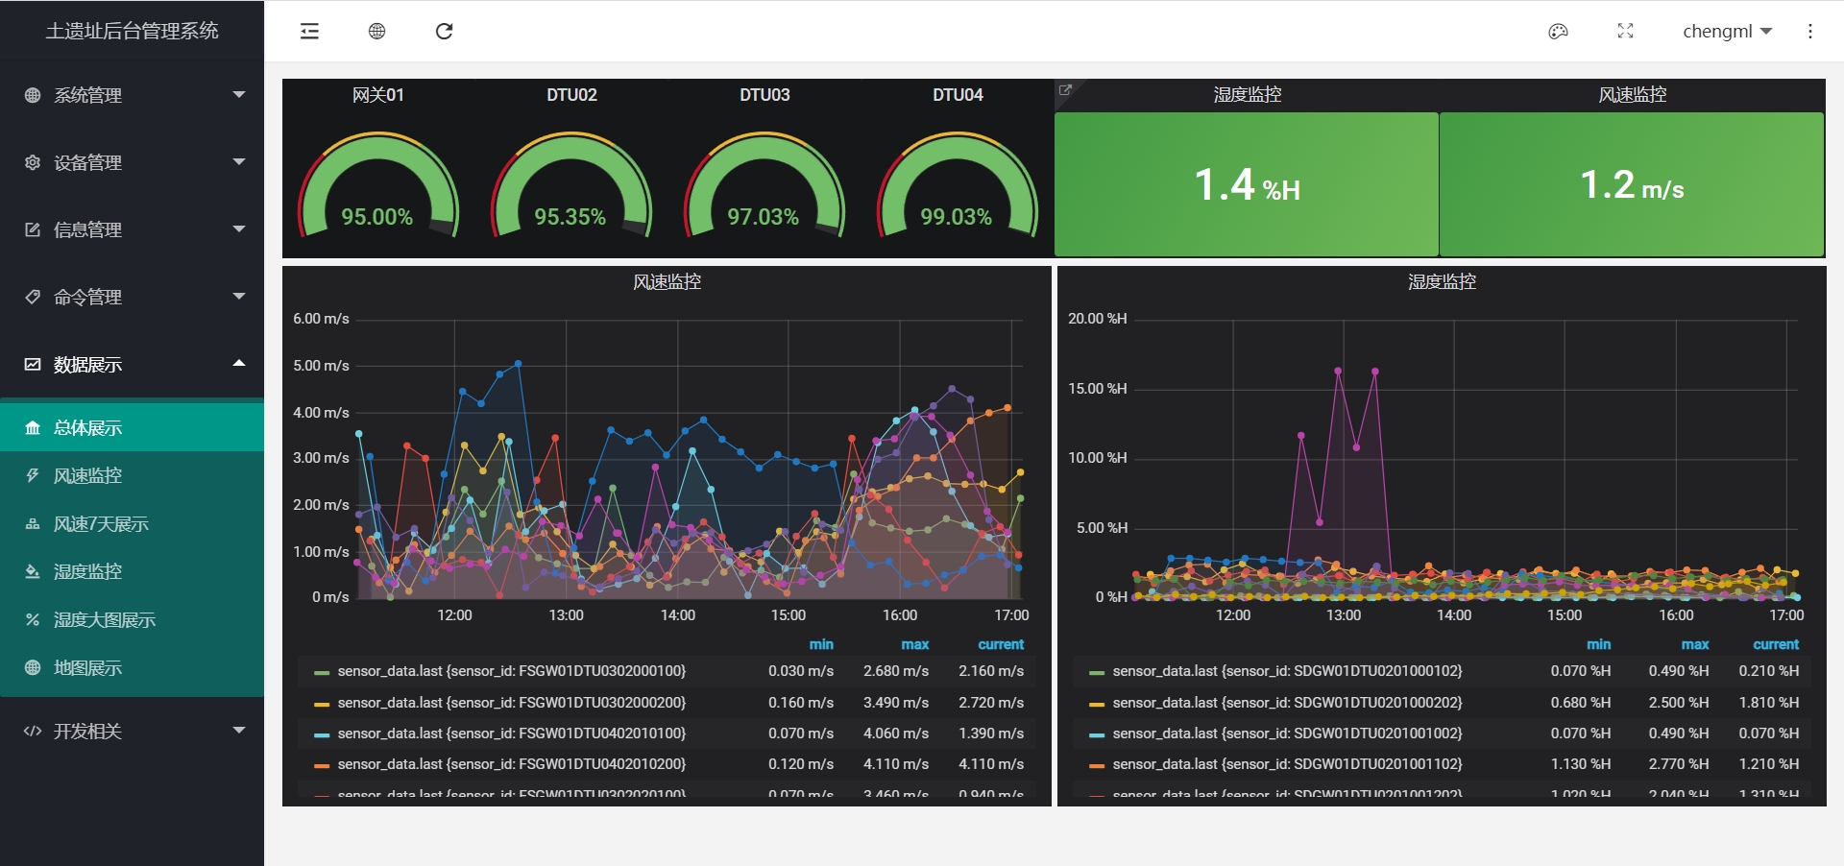1844x866 pixels.
Task: Click green color swatch of FSGW01DTU0302000100
Action: (322, 672)
